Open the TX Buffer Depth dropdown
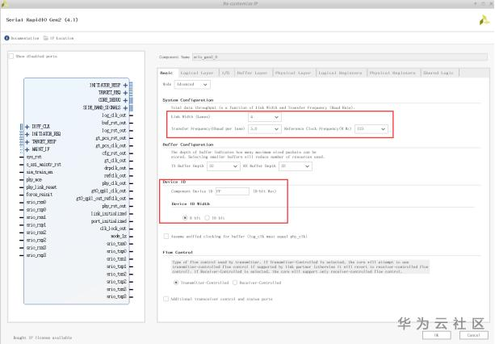Image resolution: width=495 pixels, height=344 pixels. click(x=224, y=166)
